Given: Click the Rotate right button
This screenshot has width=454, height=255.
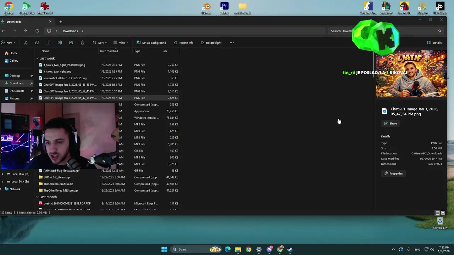Looking at the screenshot, I should pyautogui.click(x=211, y=42).
